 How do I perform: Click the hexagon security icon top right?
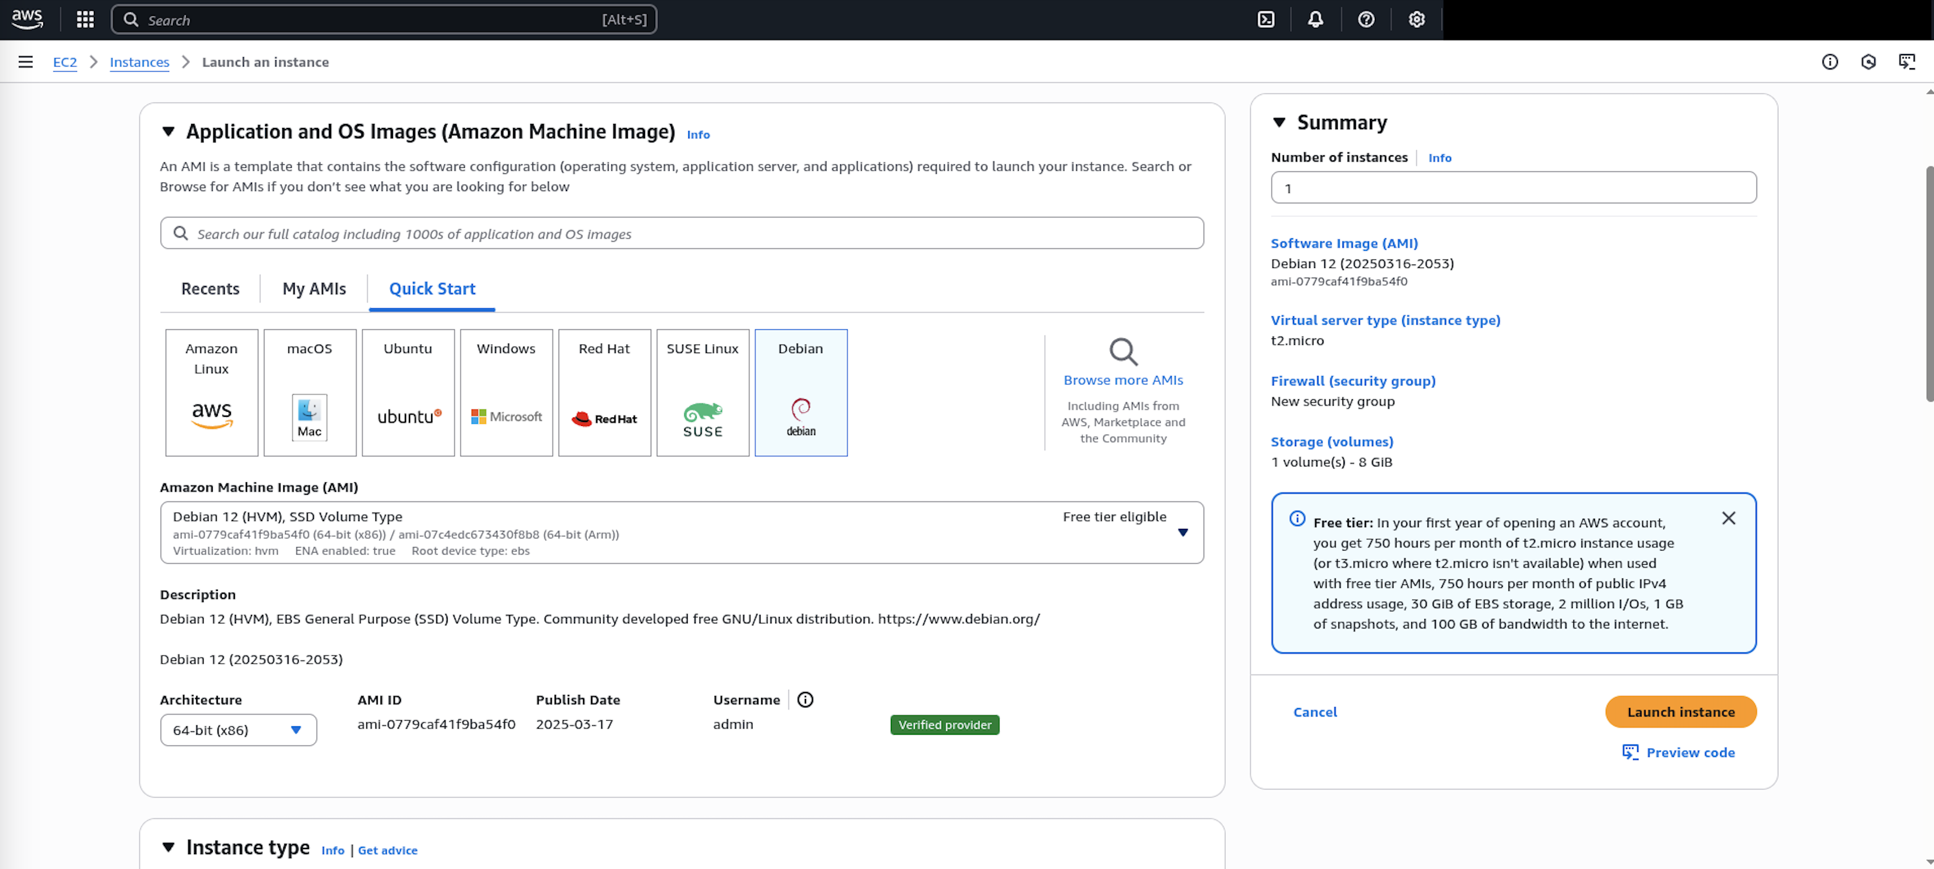tap(1869, 61)
